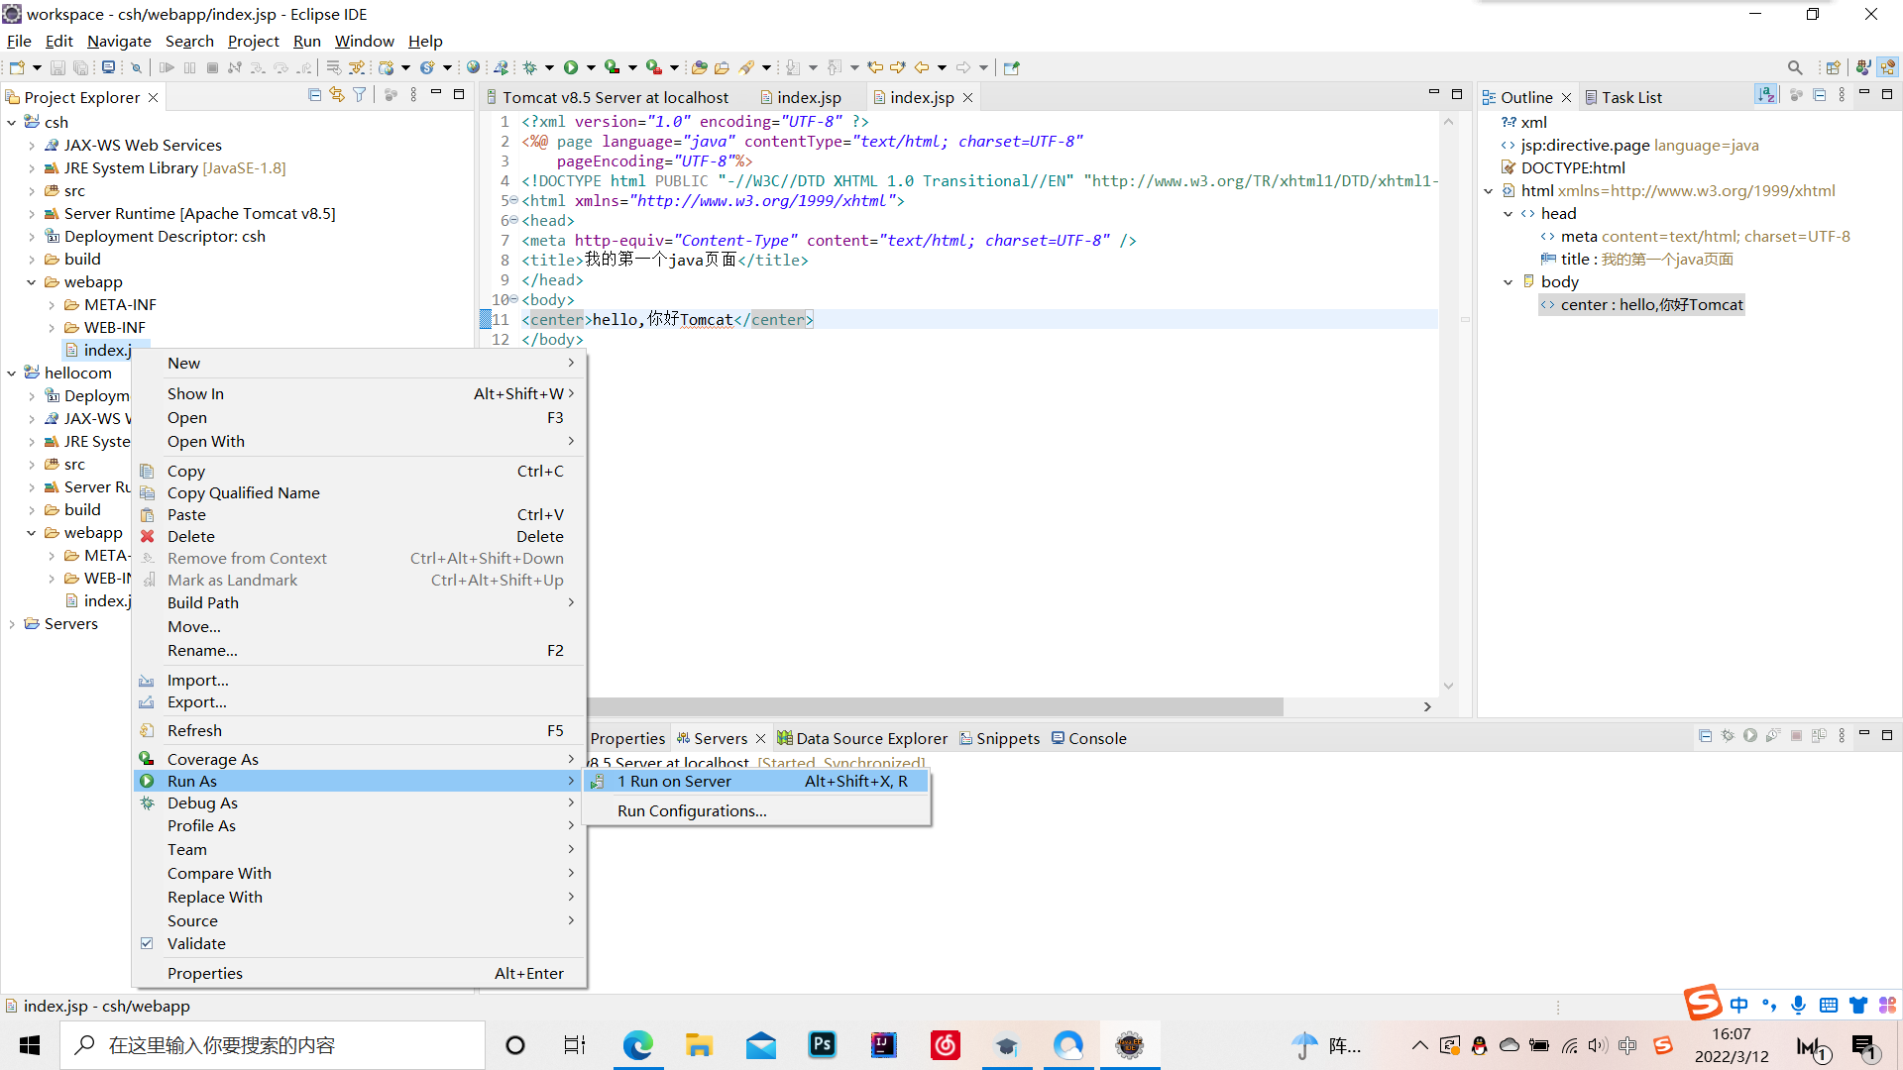The height and width of the screenshot is (1070, 1903).
Task: Open the web browser globe toolbar icon
Action: (473, 67)
